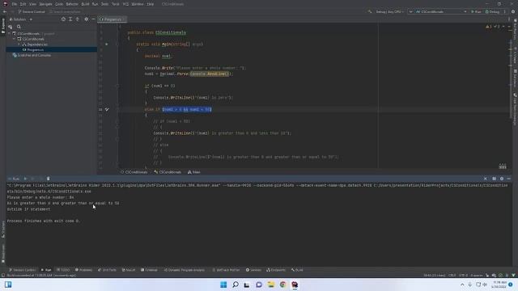Collapse the CSConditionals project node
The height and width of the screenshot is (291, 518).
coord(15,39)
